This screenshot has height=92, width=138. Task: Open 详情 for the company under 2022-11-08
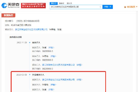(79, 65)
